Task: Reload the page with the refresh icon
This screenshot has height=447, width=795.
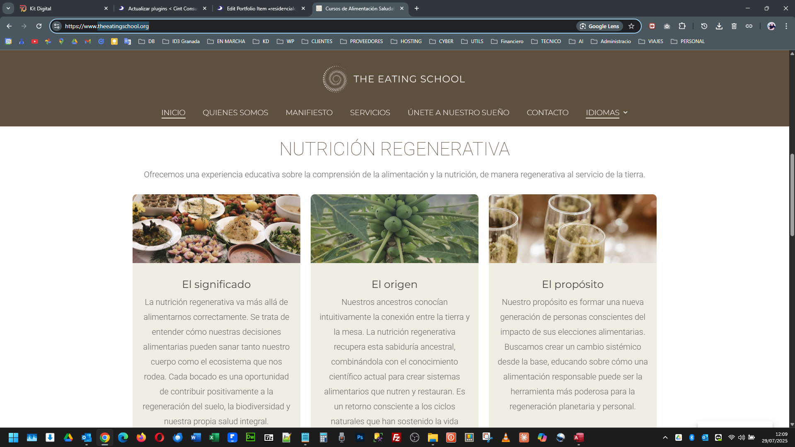Action: pos(39,26)
